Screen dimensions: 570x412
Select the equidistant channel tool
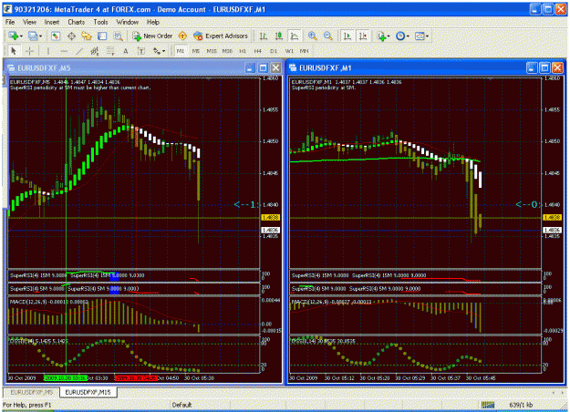click(x=95, y=51)
